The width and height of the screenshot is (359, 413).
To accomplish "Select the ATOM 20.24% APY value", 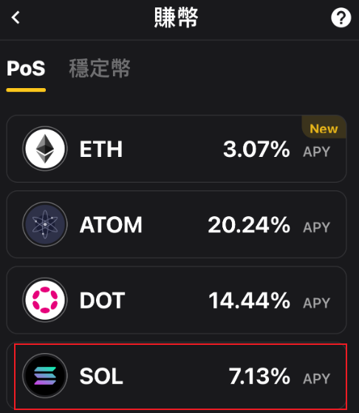I will [x=249, y=225].
